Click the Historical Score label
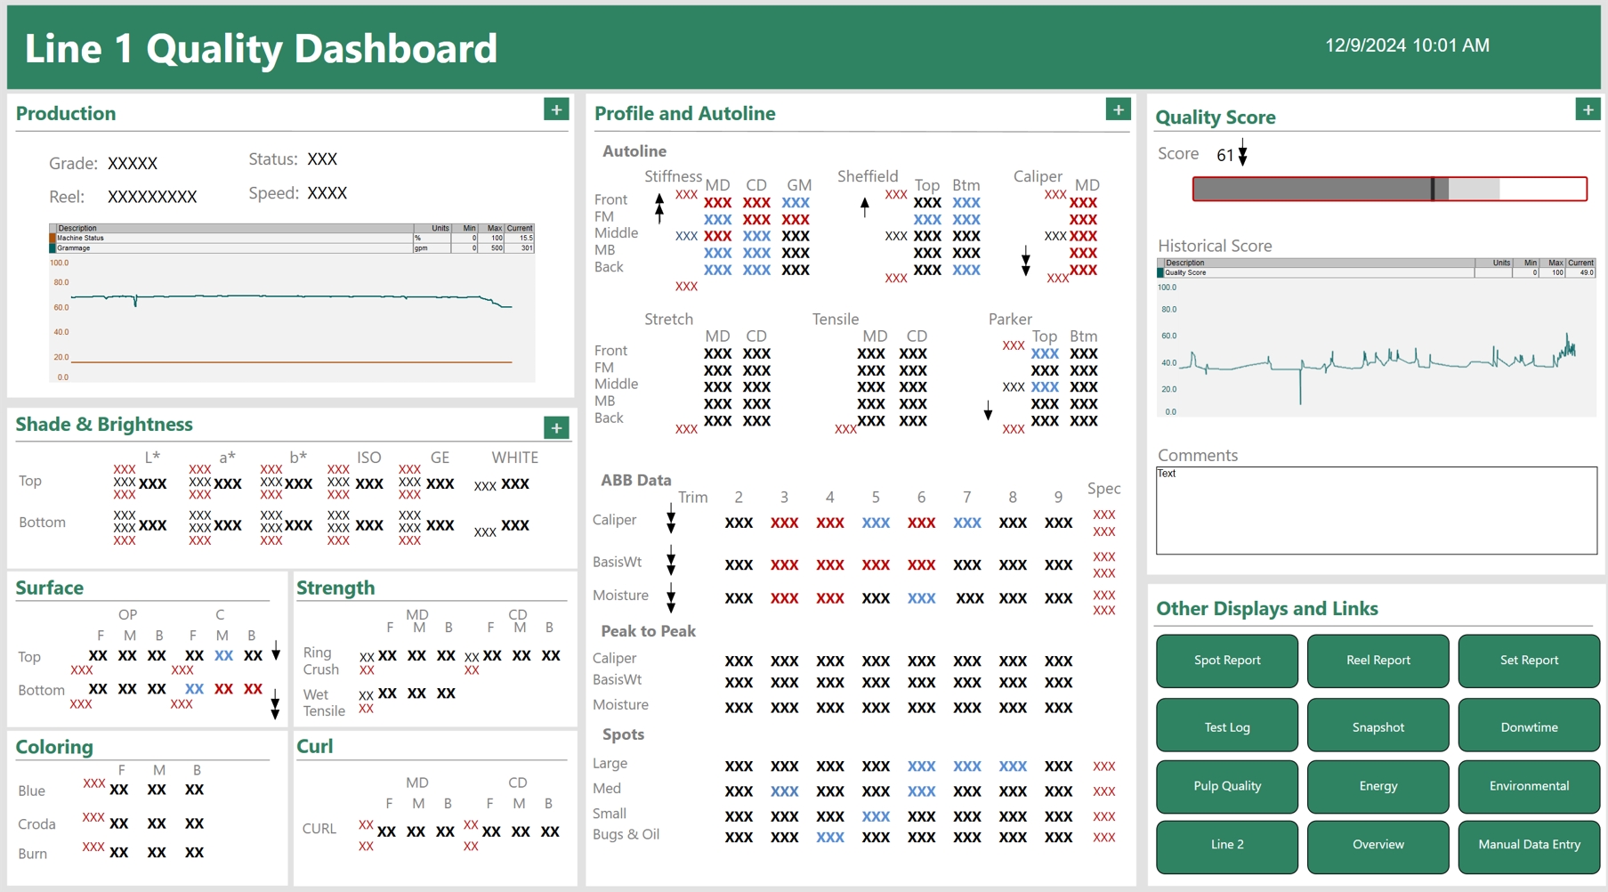Viewport: 1608px width, 892px height. click(x=1215, y=246)
